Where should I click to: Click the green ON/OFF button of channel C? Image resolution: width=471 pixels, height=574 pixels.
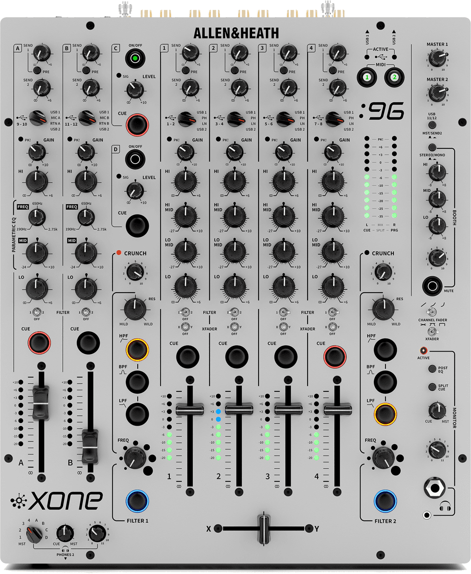coord(135,59)
